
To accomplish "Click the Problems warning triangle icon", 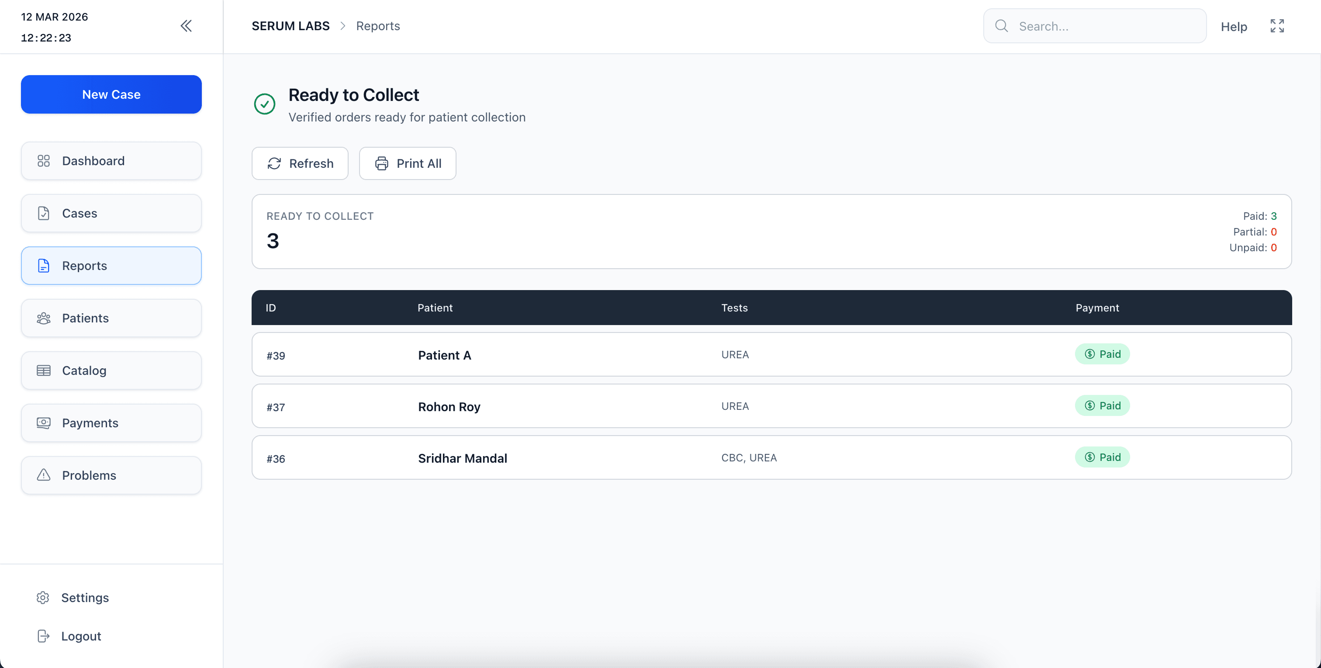I will 44,475.
